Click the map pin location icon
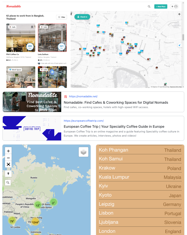This screenshot has height=235, width=187. click(x=8, y=174)
